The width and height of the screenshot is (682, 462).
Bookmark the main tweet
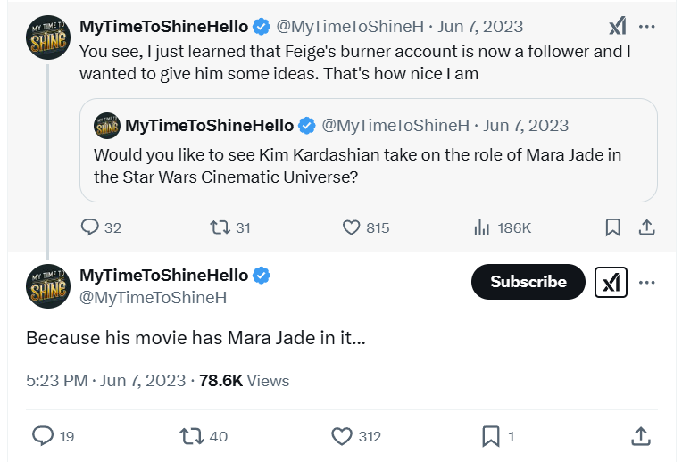click(490, 435)
